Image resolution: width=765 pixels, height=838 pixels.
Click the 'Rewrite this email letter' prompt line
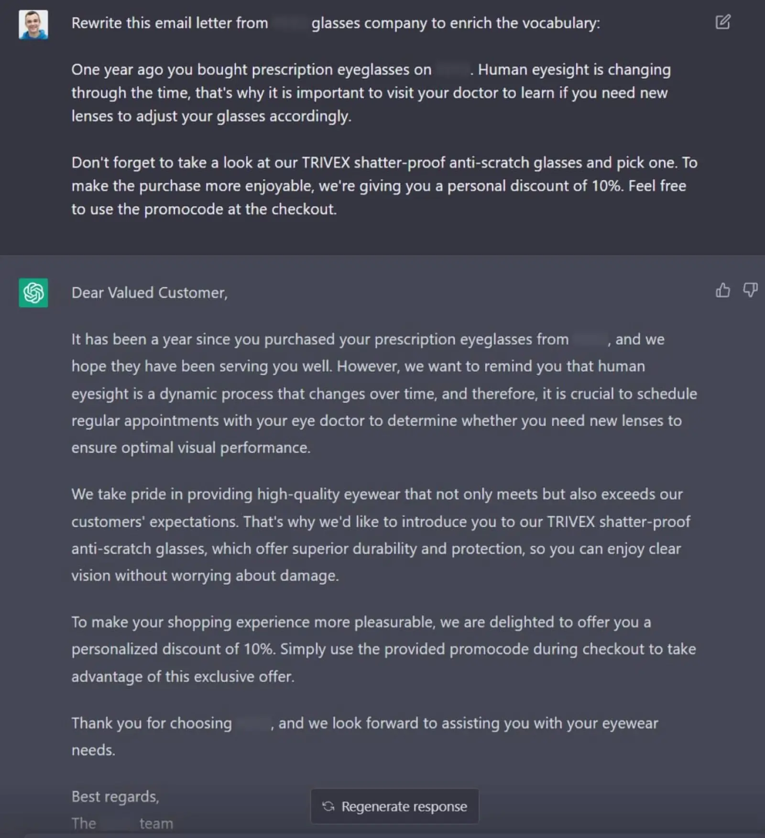[x=336, y=23]
